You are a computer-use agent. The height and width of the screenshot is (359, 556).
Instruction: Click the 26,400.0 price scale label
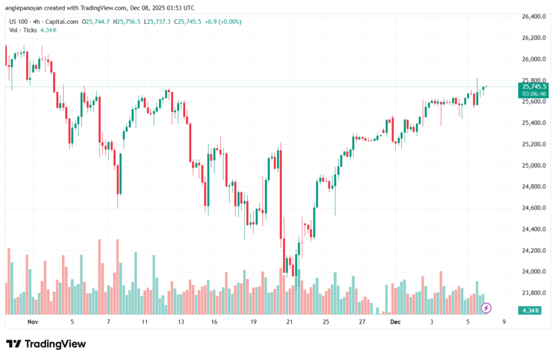533,17
